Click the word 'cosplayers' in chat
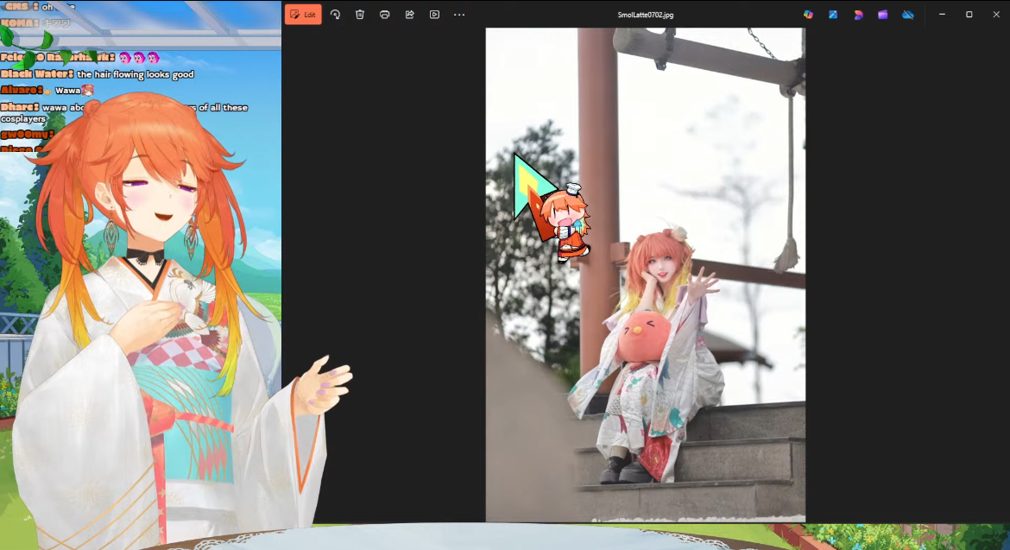 [23, 119]
